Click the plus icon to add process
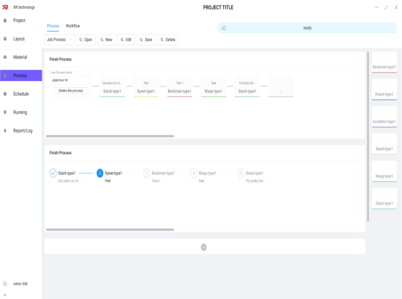Screen dimensions: 402x299 point(203,247)
